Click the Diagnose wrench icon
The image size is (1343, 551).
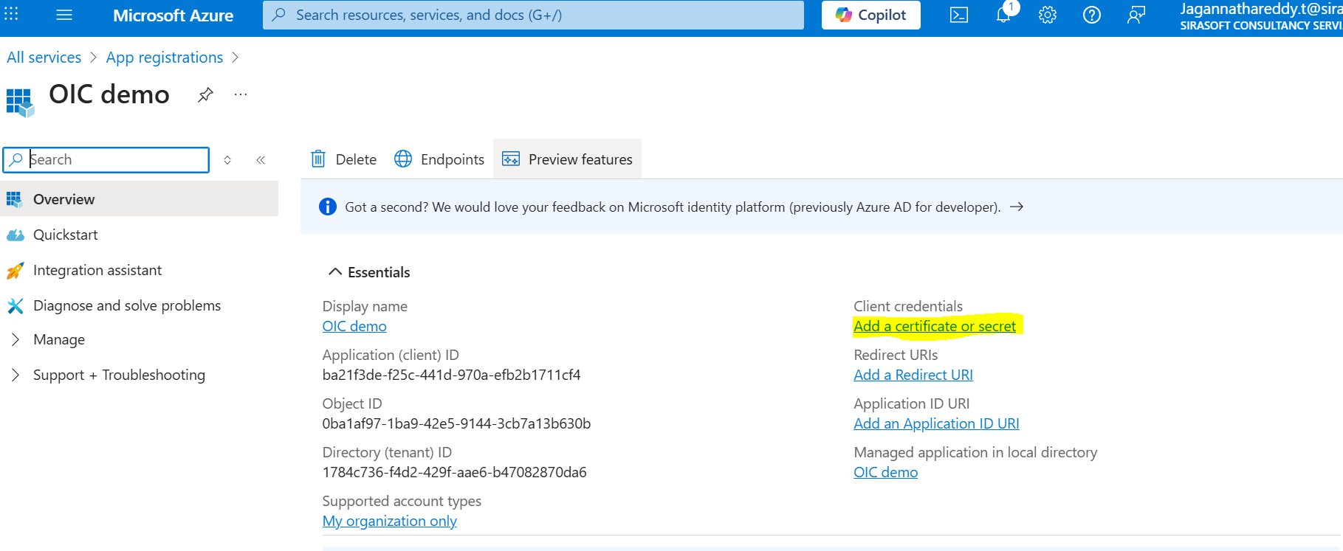pos(15,305)
